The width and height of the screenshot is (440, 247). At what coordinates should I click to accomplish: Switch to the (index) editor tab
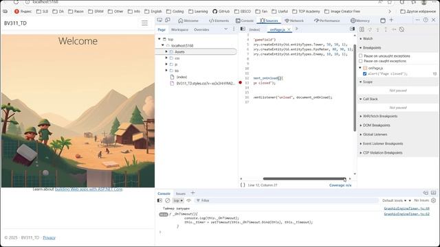coord(254,30)
